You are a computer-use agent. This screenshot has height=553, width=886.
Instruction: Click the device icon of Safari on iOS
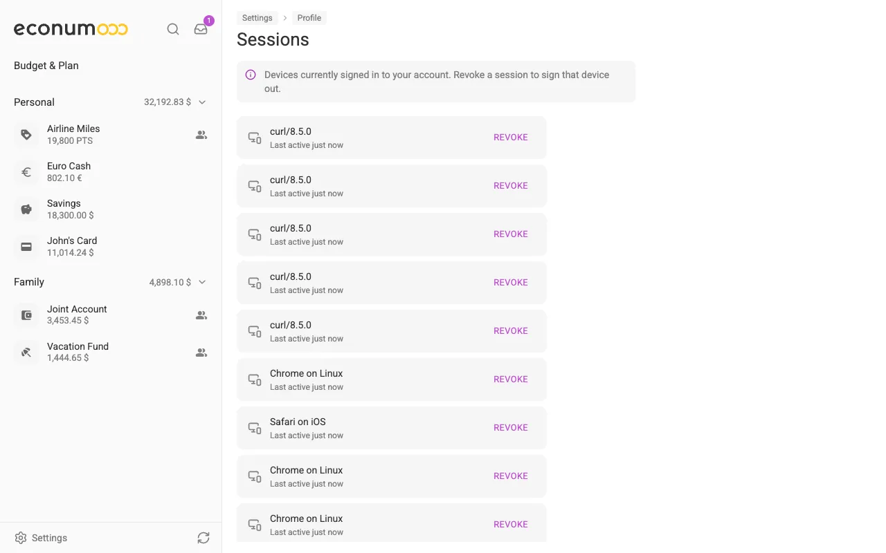(255, 428)
